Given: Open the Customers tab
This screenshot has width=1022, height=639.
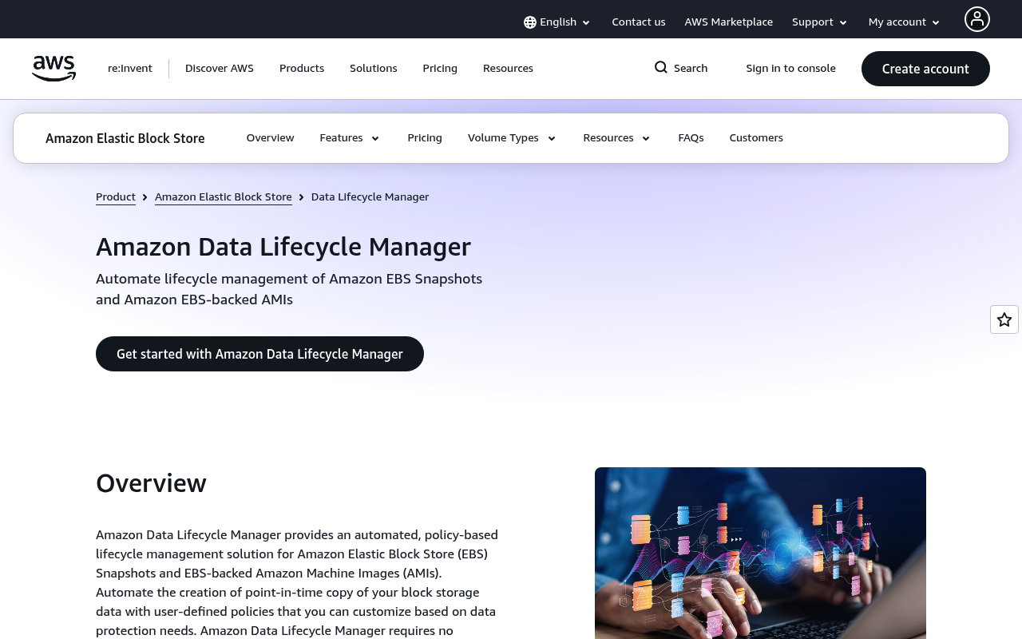Looking at the screenshot, I should click(x=756, y=138).
